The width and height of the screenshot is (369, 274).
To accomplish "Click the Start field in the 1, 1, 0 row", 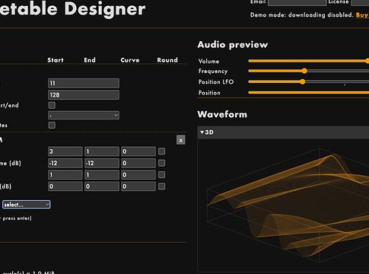I will point(65,175).
